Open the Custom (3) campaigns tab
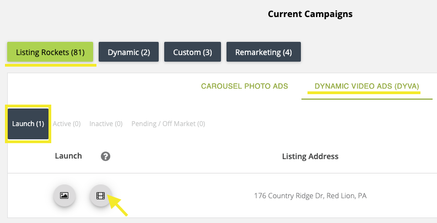Screen dimensions: 437x223 coord(192,52)
